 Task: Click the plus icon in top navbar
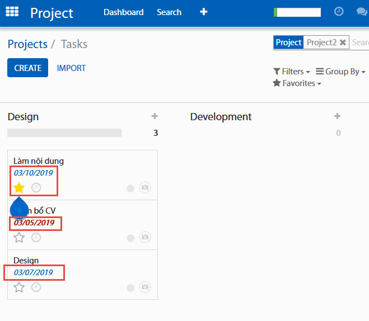pyautogui.click(x=204, y=12)
